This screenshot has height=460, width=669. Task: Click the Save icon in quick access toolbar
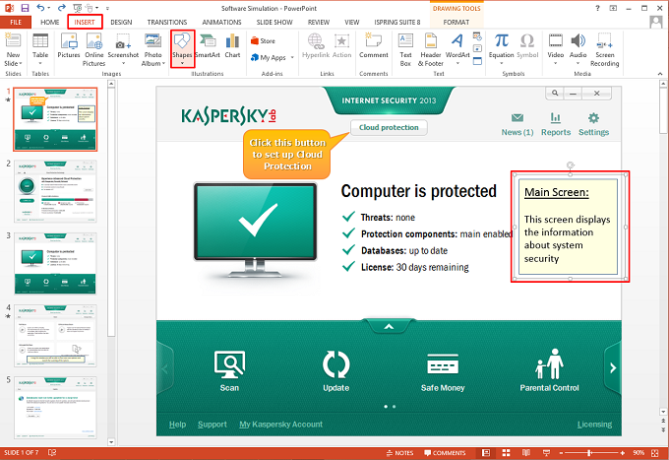coord(25,8)
